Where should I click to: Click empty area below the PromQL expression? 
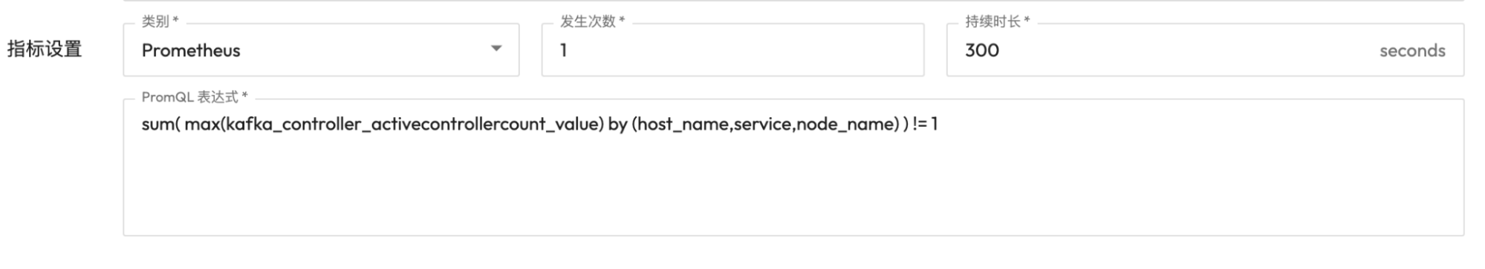(793, 189)
